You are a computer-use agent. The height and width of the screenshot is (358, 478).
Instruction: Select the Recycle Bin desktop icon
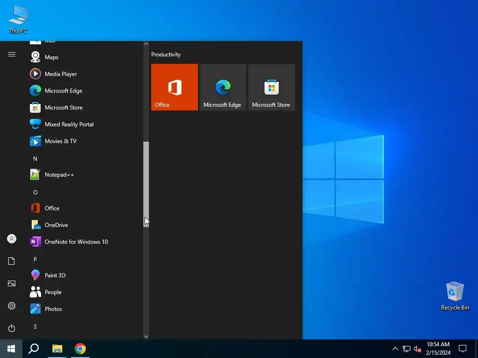click(455, 296)
